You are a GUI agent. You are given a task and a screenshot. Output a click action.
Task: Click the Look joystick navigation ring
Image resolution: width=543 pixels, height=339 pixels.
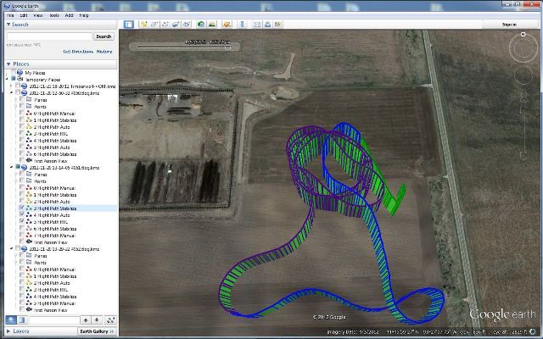tap(523, 48)
